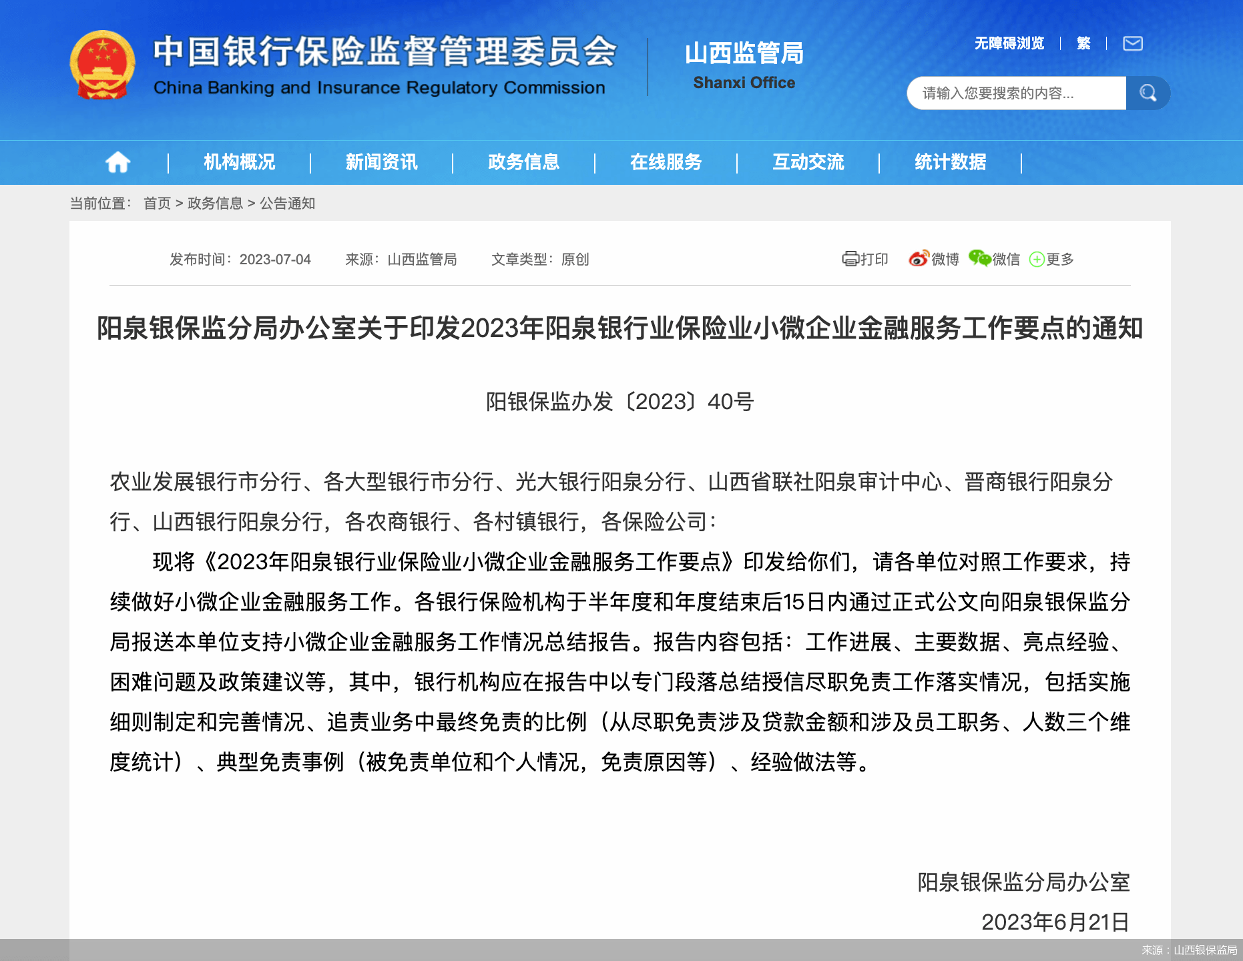The height and width of the screenshot is (961, 1243).
Task: Click the printer icon for 打印
Action: pyautogui.click(x=850, y=259)
